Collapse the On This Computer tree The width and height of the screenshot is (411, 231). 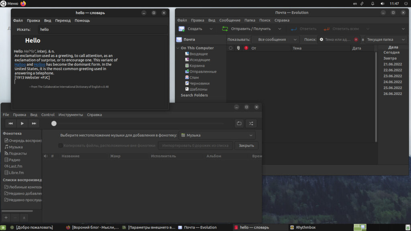178,48
